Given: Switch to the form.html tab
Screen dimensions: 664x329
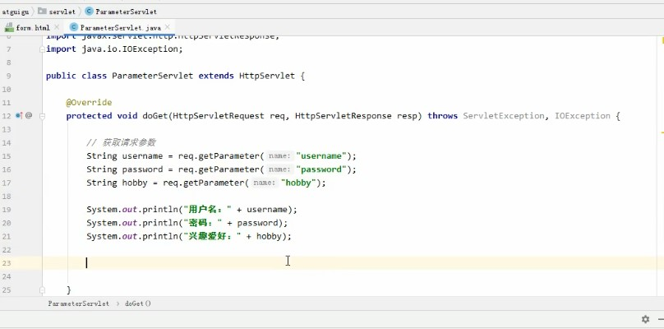Looking at the screenshot, I should pyautogui.click(x=33, y=28).
